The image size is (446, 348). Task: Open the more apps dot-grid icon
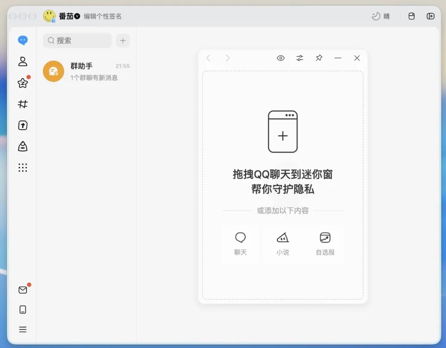point(23,167)
